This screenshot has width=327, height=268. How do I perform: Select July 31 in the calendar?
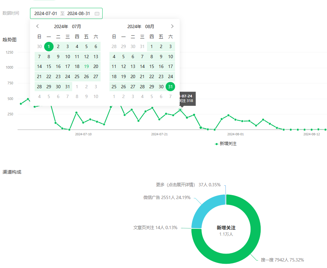[68, 87]
